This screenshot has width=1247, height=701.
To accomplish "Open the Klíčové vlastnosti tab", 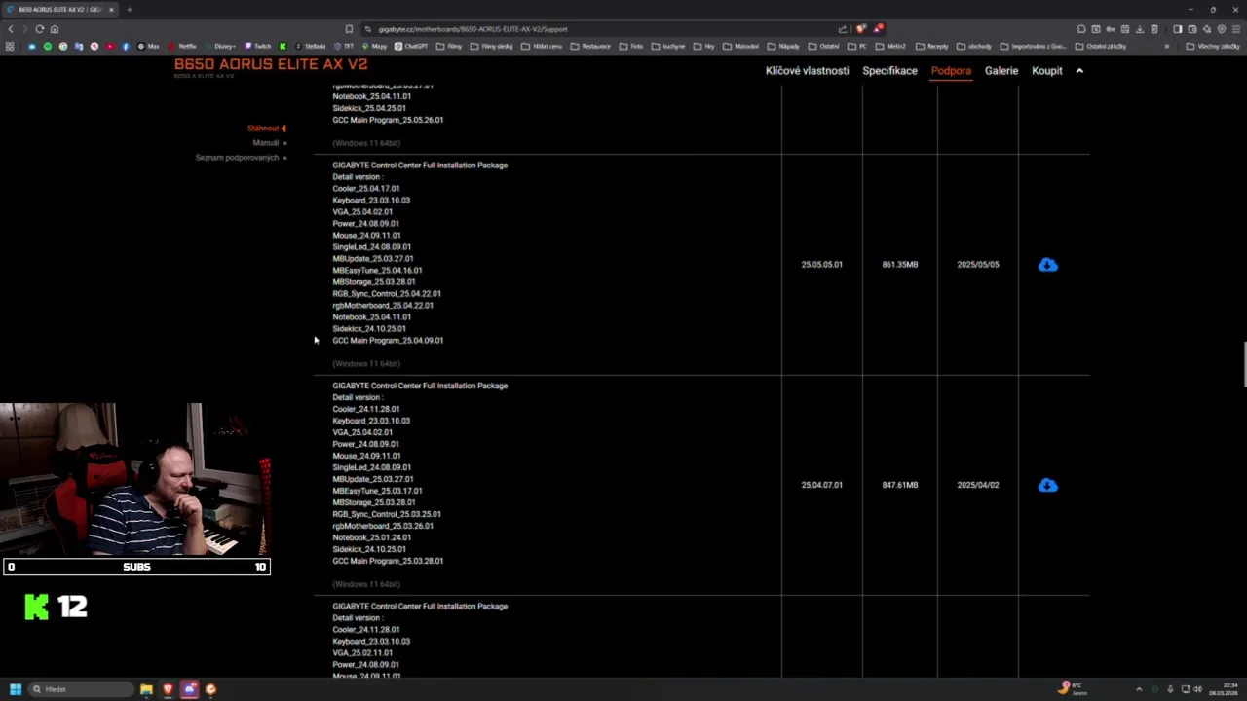I will (x=807, y=71).
